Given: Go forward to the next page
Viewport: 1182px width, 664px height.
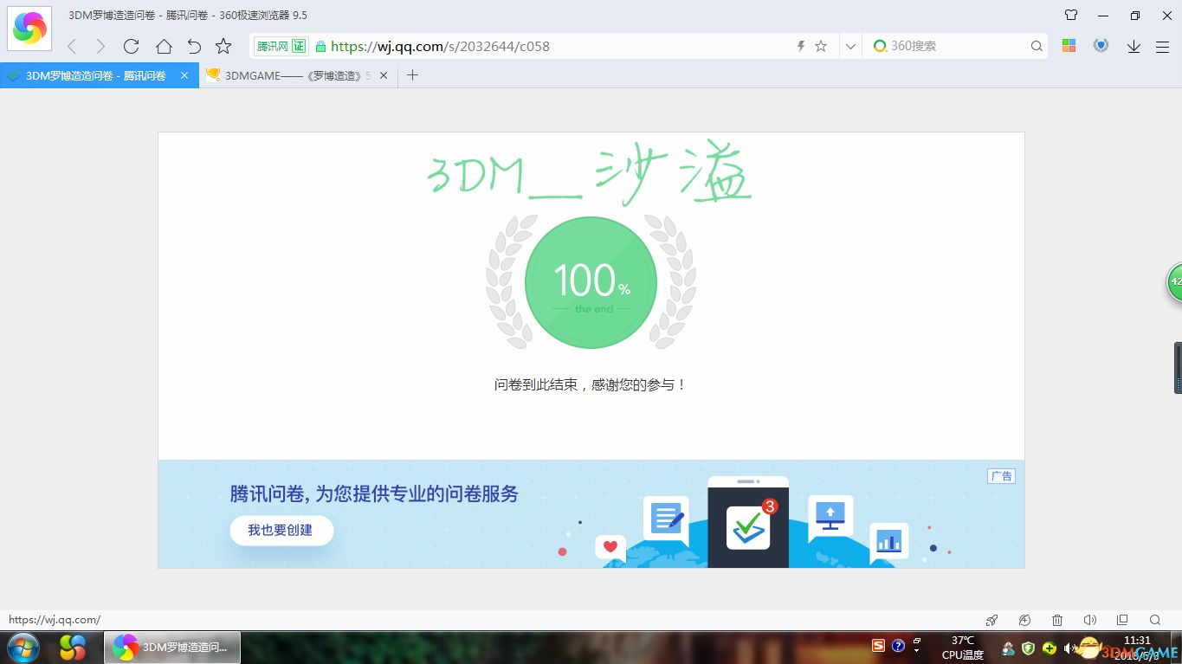Looking at the screenshot, I should click(100, 47).
